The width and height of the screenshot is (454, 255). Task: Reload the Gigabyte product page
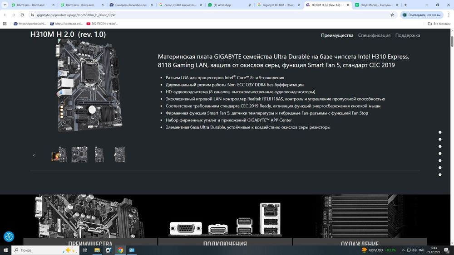(x=22, y=15)
